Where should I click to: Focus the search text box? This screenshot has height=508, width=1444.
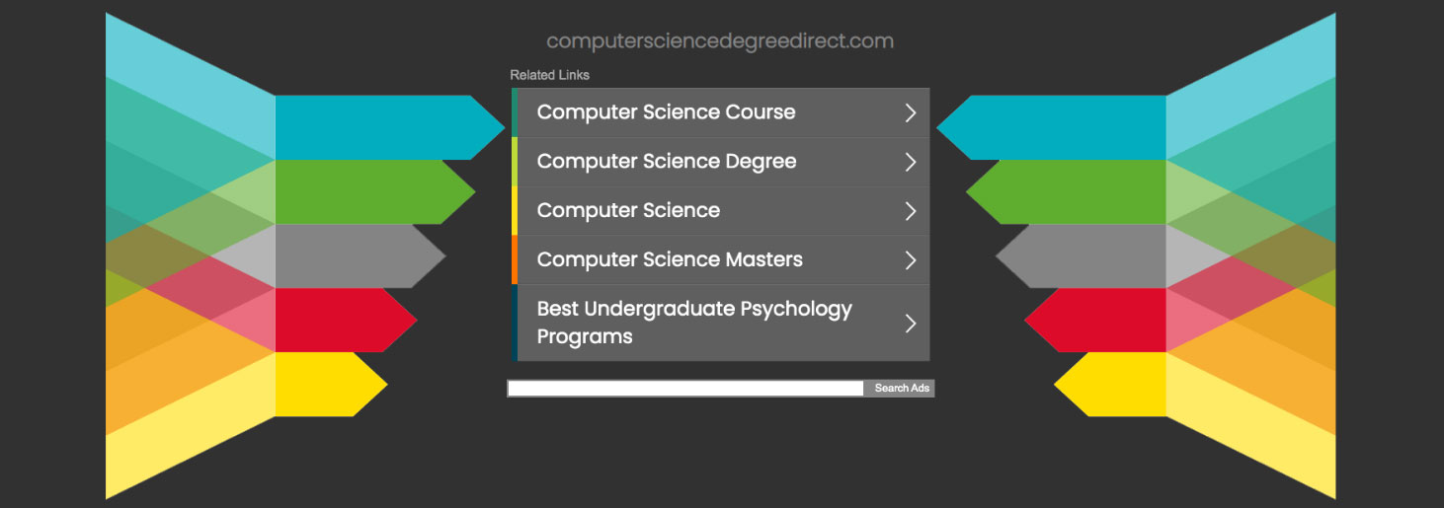[685, 389]
